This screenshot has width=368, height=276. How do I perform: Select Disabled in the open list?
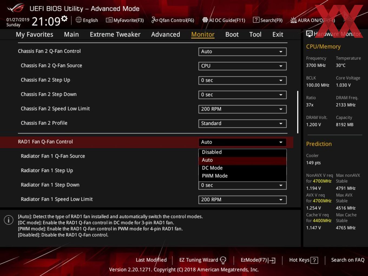coord(242,152)
